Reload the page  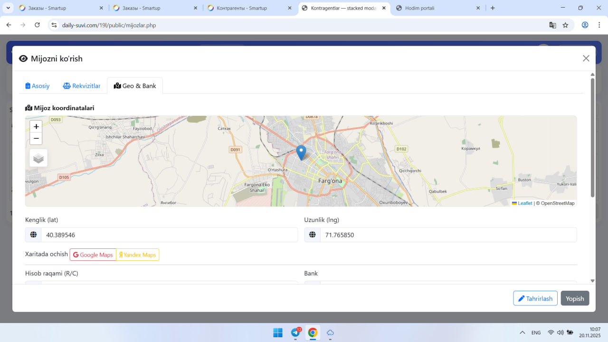(37, 25)
